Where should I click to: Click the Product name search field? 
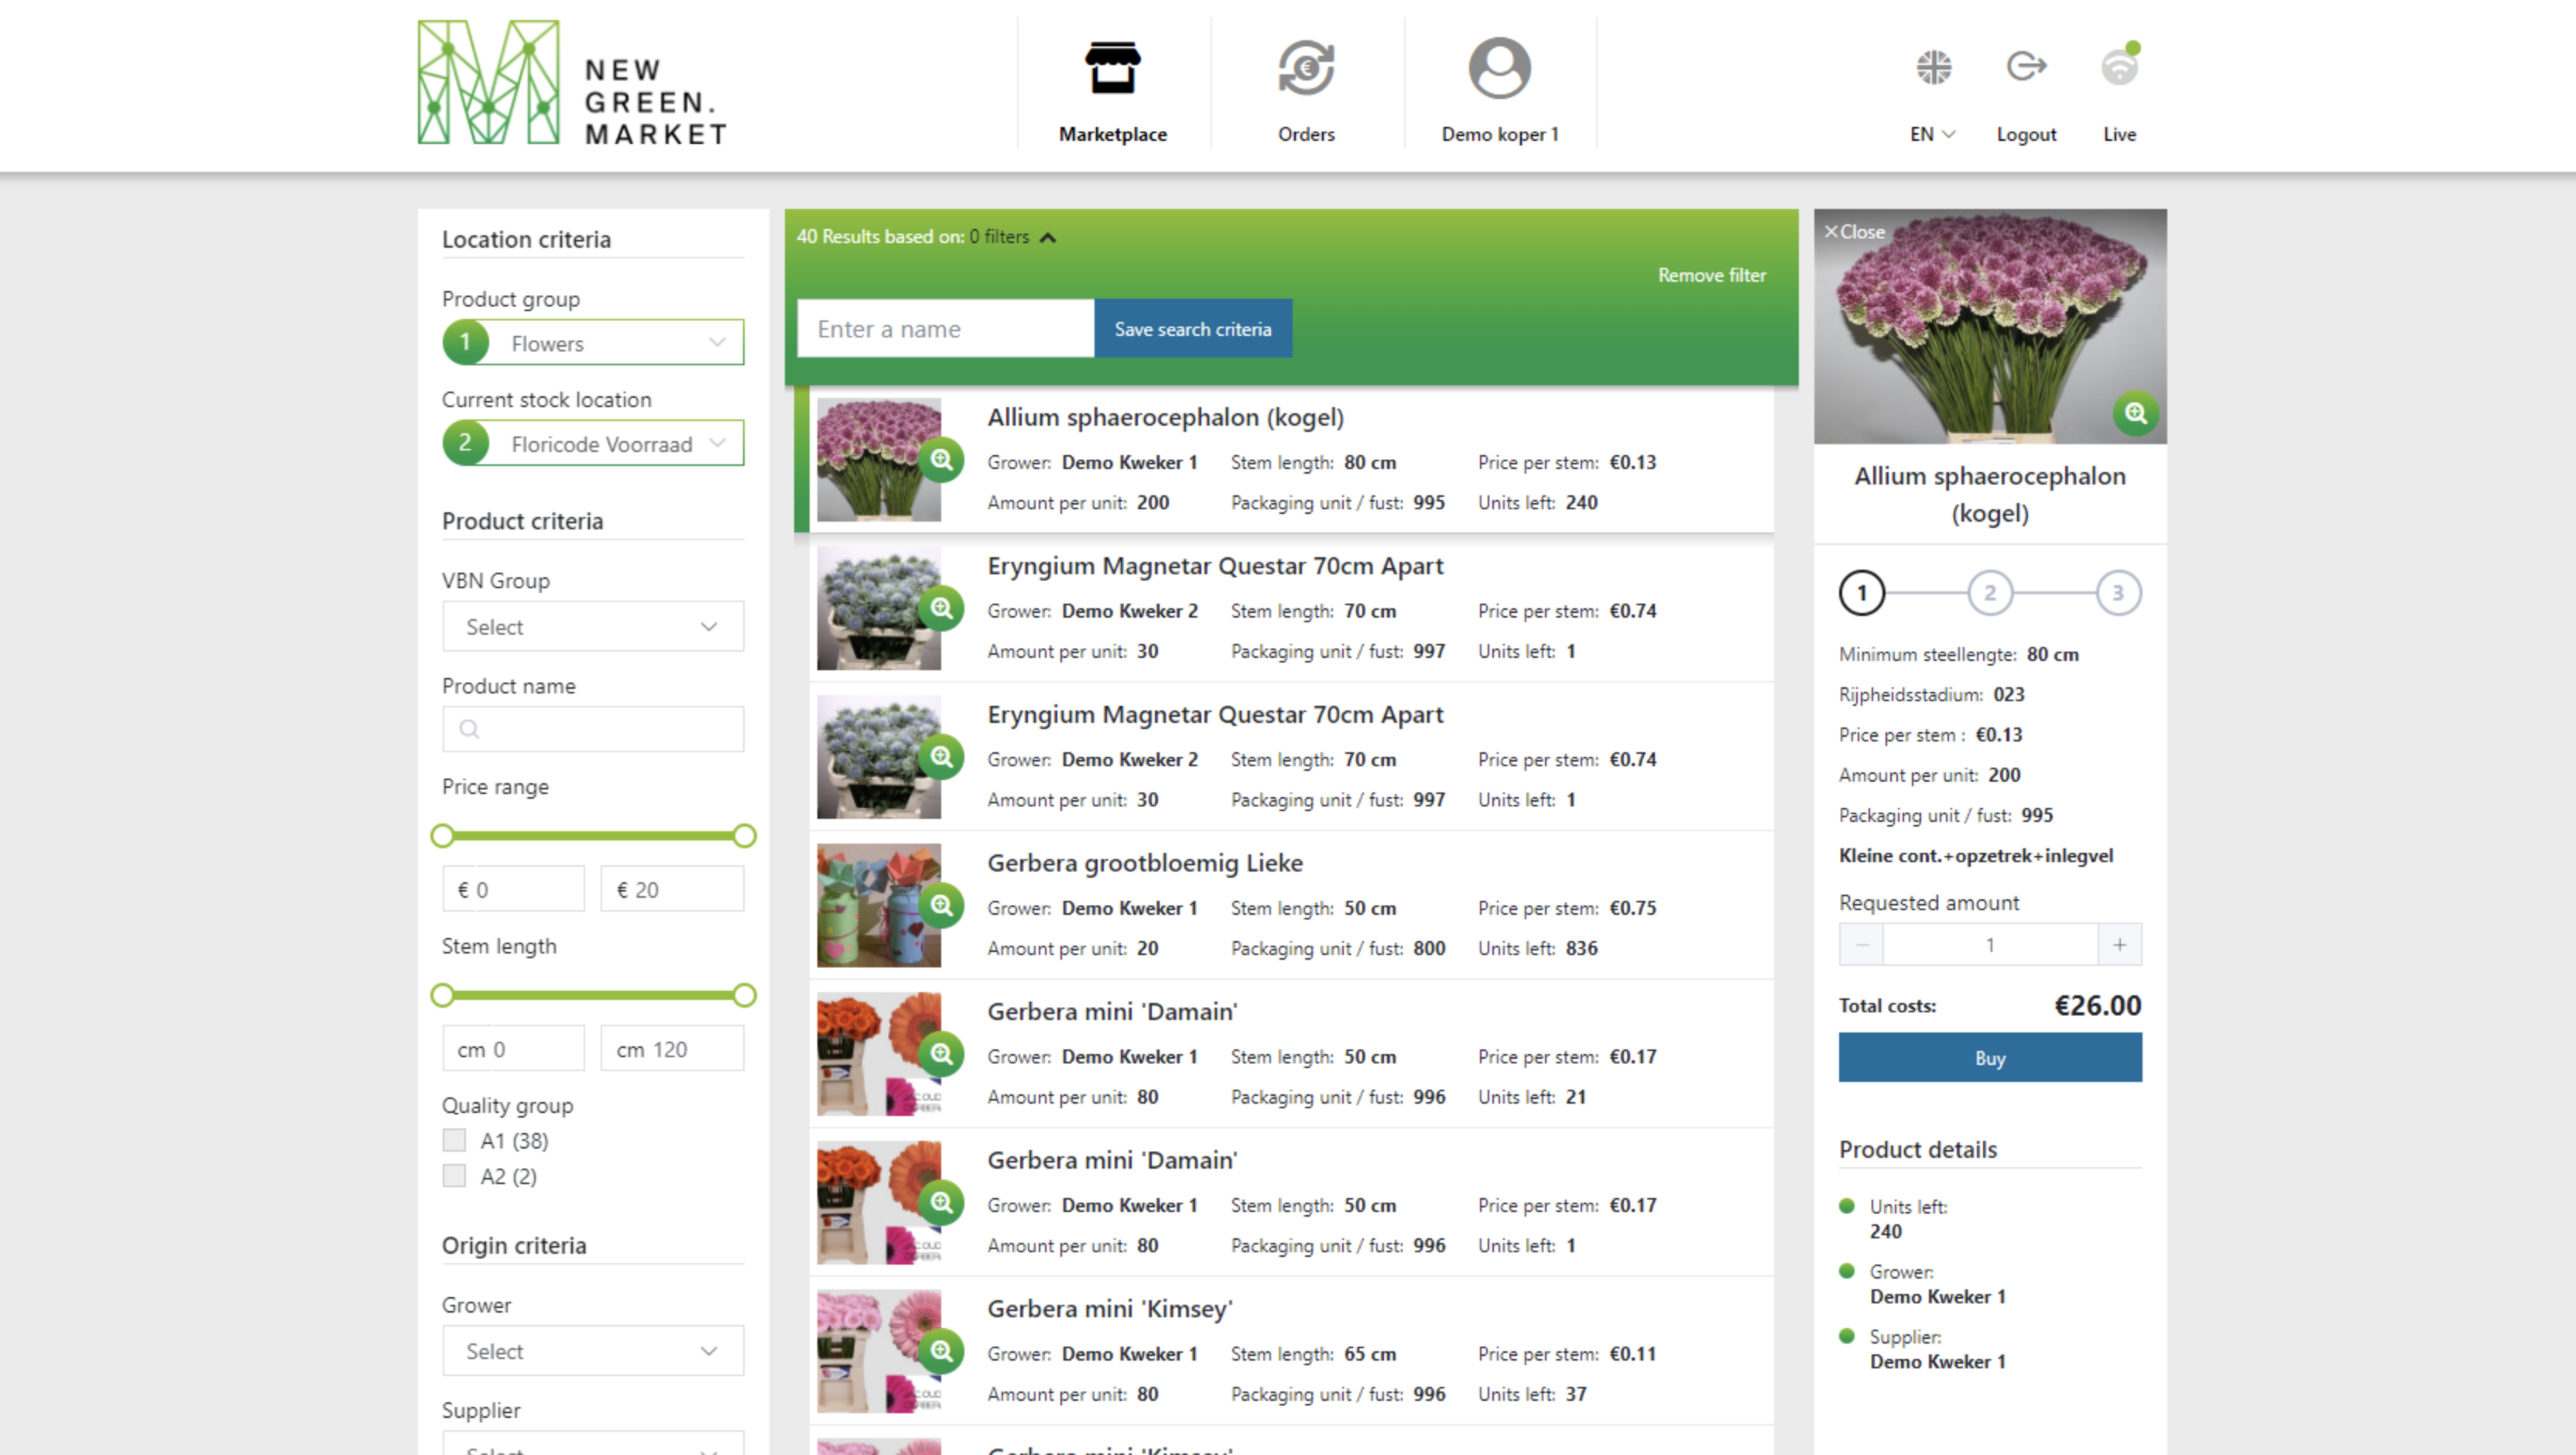click(x=593, y=729)
